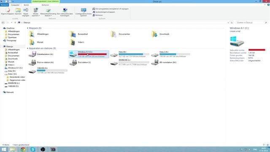The width and height of the screenshot is (270, 152).
Task: Open Skype from the taskbar
Action: click(33, 149)
